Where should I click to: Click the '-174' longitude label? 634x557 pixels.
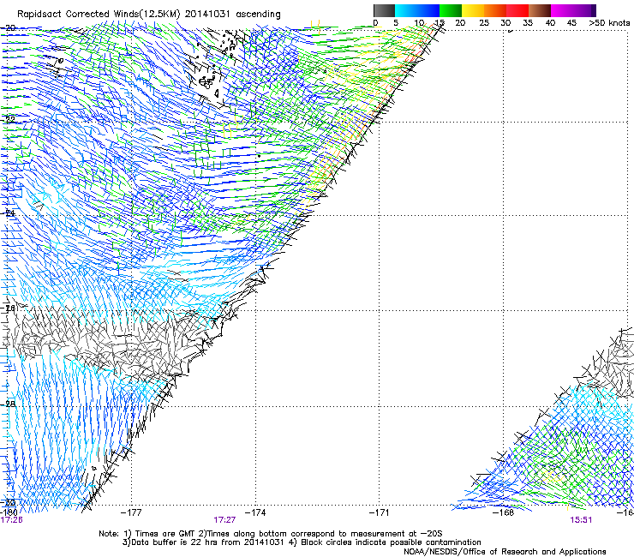(x=255, y=512)
